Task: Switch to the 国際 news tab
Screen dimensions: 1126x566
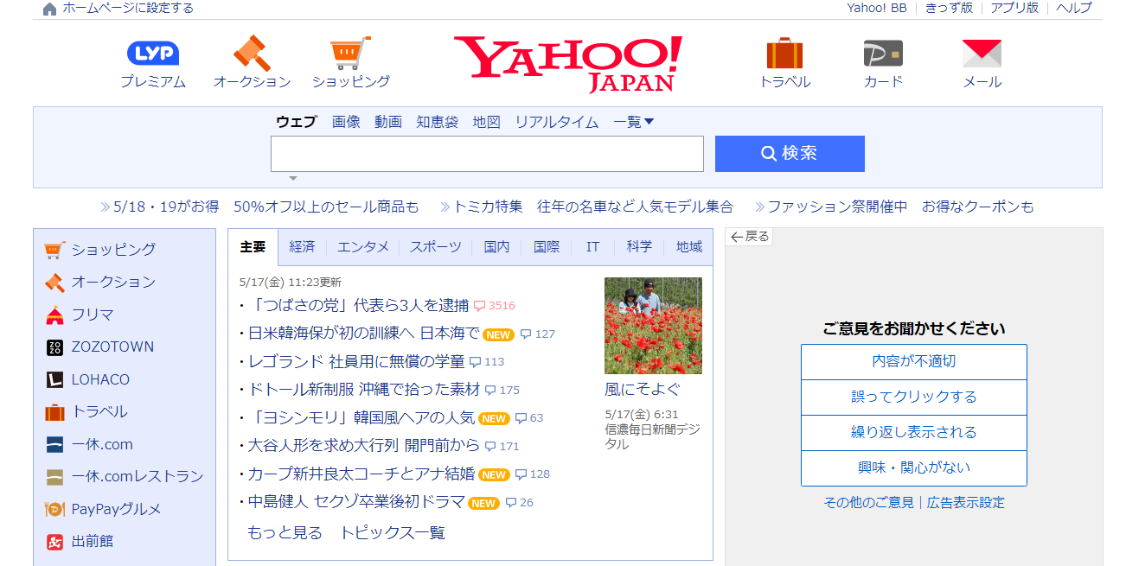Action: point(547,247)
